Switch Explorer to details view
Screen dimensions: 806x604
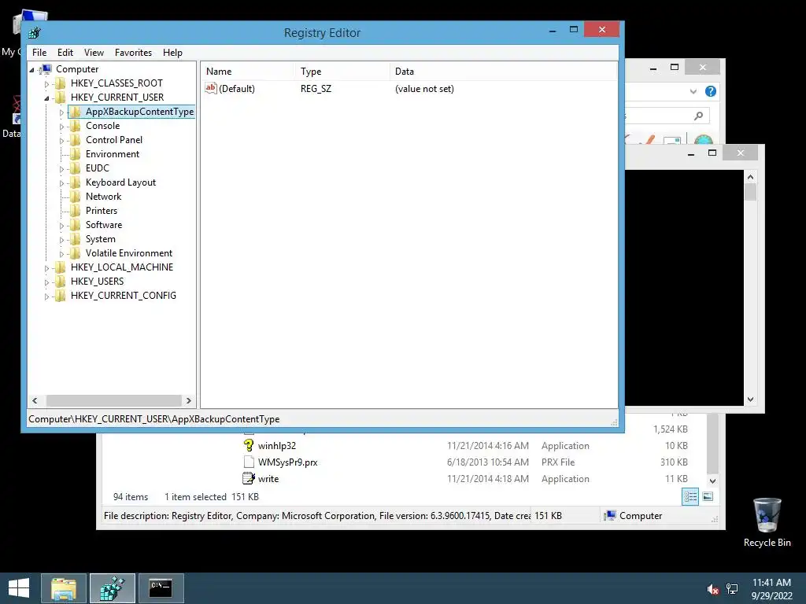pyautogui.click(x=690, y=497)
